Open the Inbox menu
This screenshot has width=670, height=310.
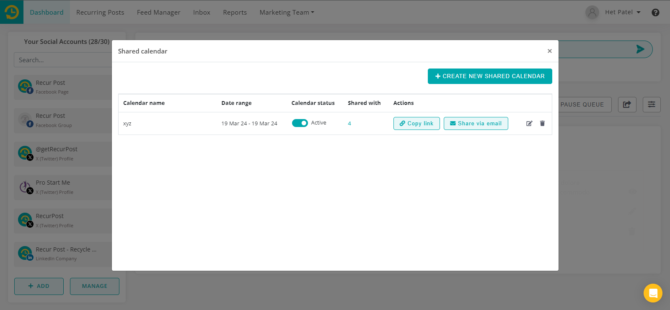click(x=202, y=13)
